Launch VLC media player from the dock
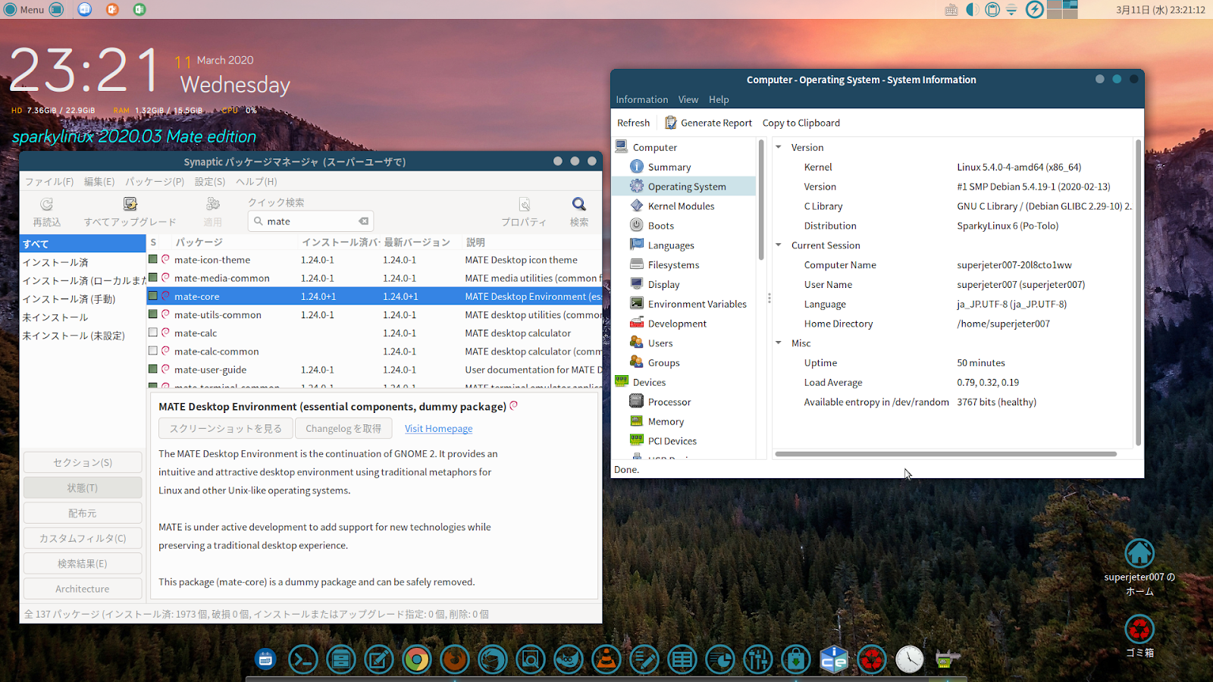The height and width of the screenshot is (682, 1213). [x=606, y=660]
